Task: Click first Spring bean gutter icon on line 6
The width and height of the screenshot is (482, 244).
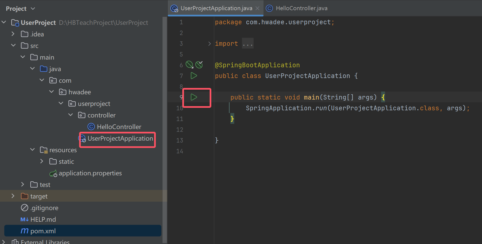Action: [189, 65]
